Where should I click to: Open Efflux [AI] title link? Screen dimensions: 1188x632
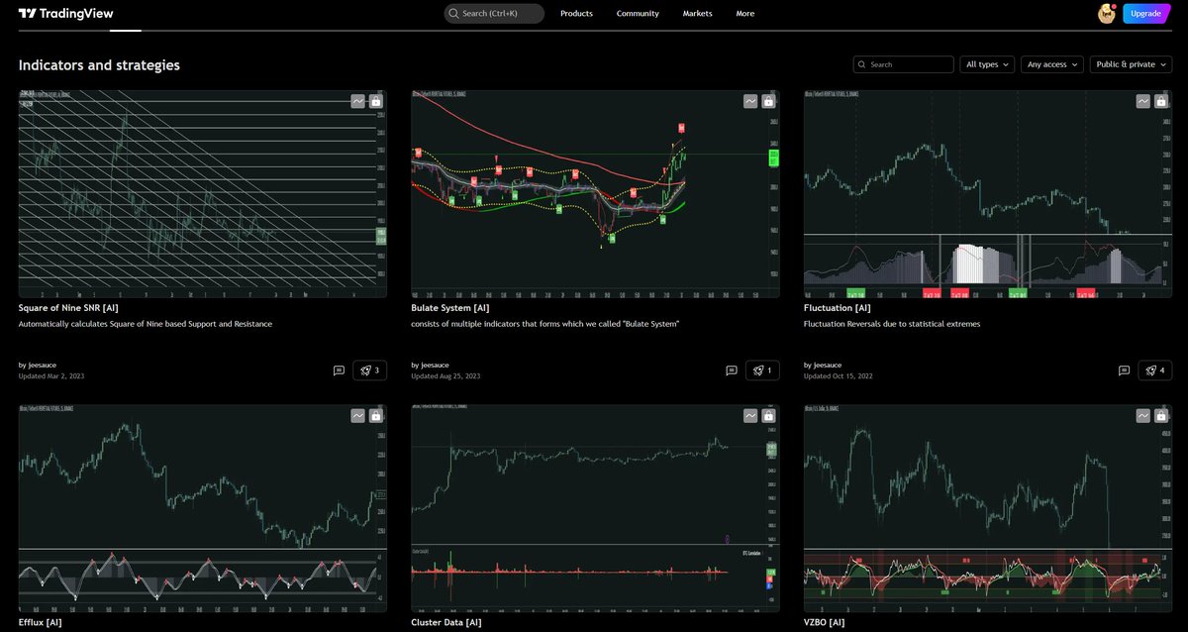point(40,622)
